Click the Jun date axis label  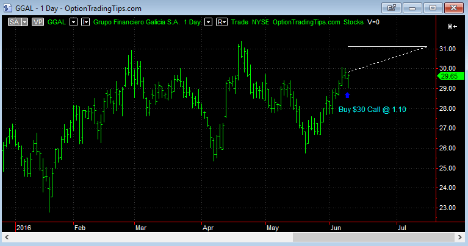[x=336, y=228]
